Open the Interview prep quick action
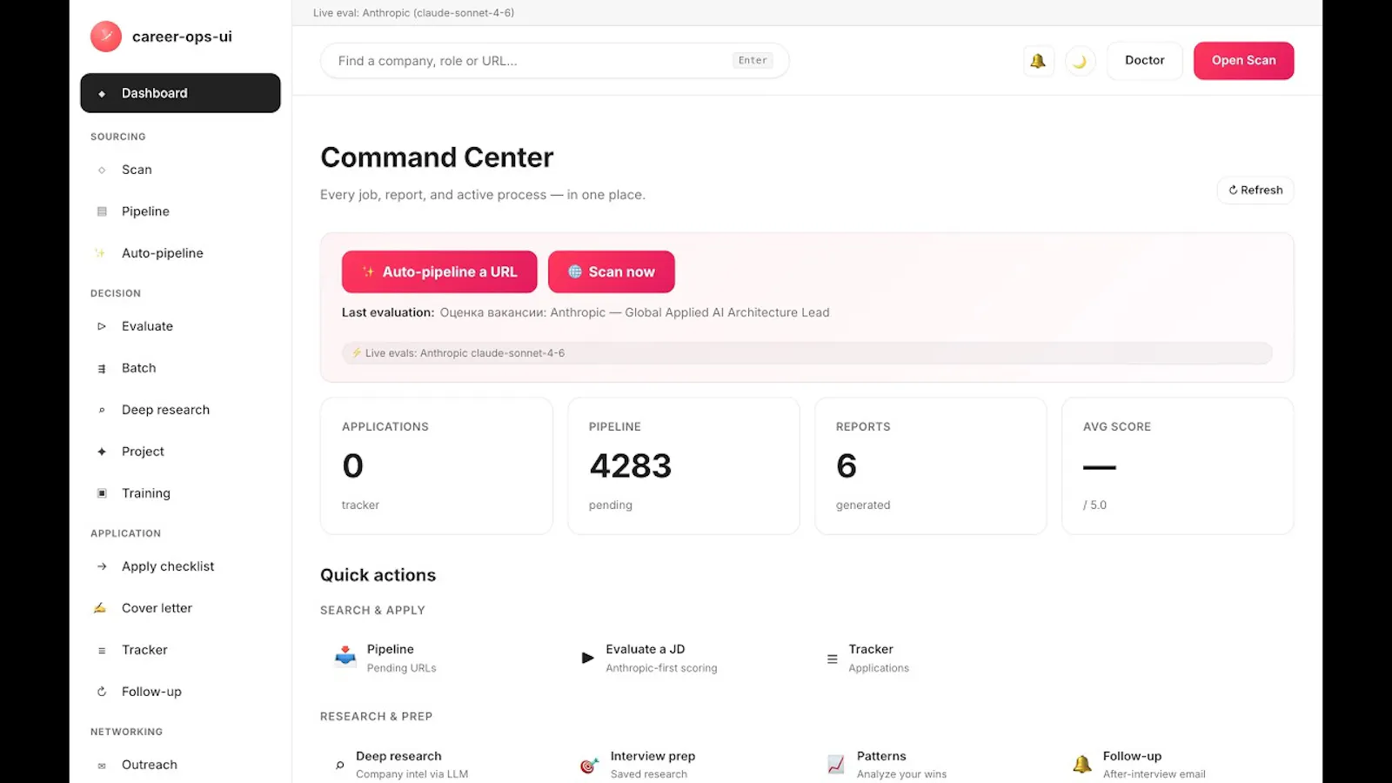 pos(683,765)
